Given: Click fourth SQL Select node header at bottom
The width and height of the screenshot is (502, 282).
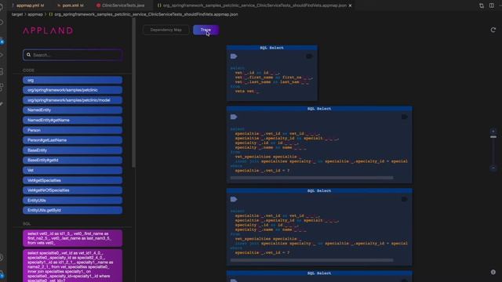Looking at the screenshot, I should (319, 273).
